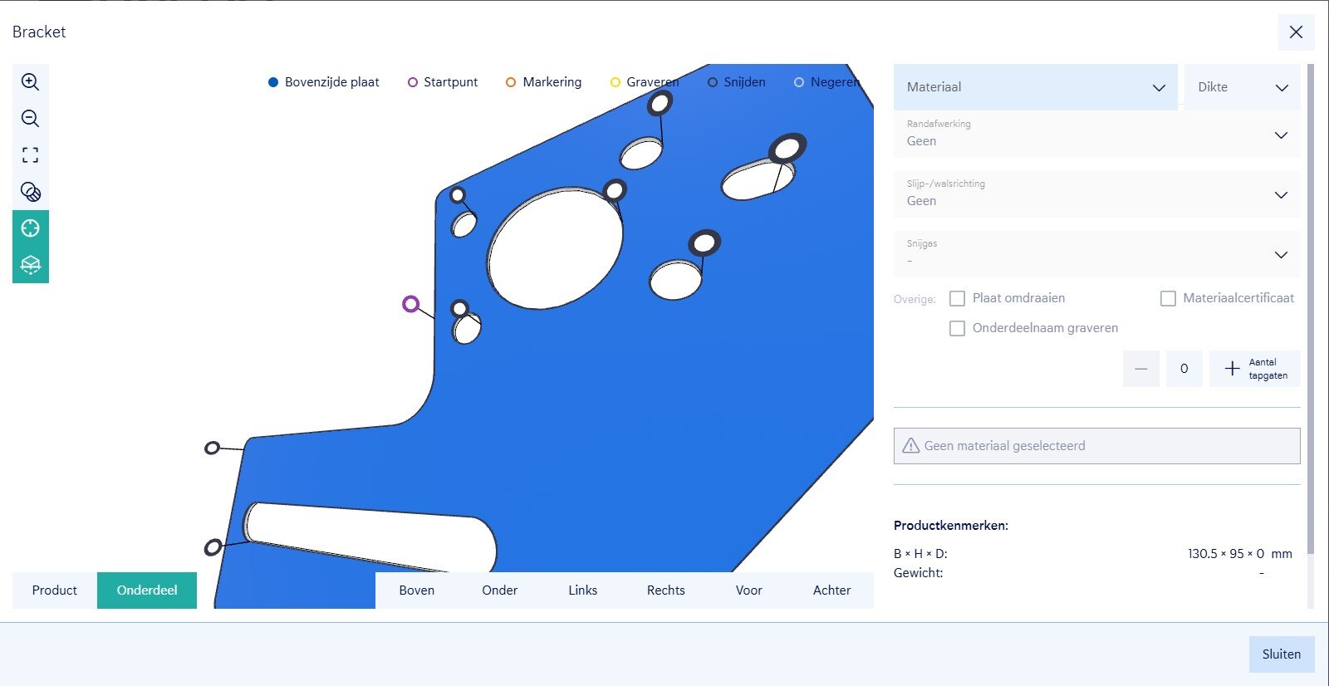The width and height of the screenshot is (1329, 686).
Task: Expand the Dikte dropdown
Action: tap(1242, 87)
